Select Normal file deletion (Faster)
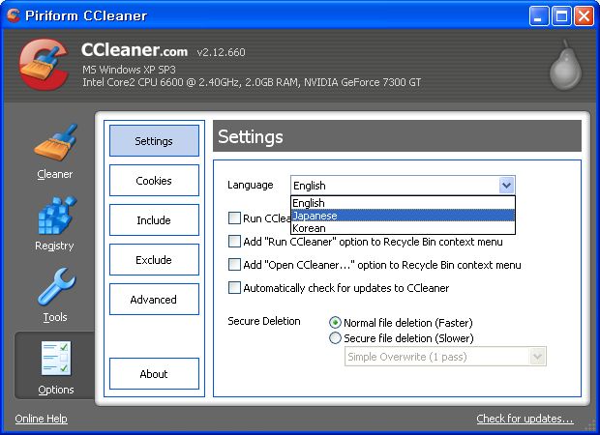This screenshot has height=435, width=600. 335,323
